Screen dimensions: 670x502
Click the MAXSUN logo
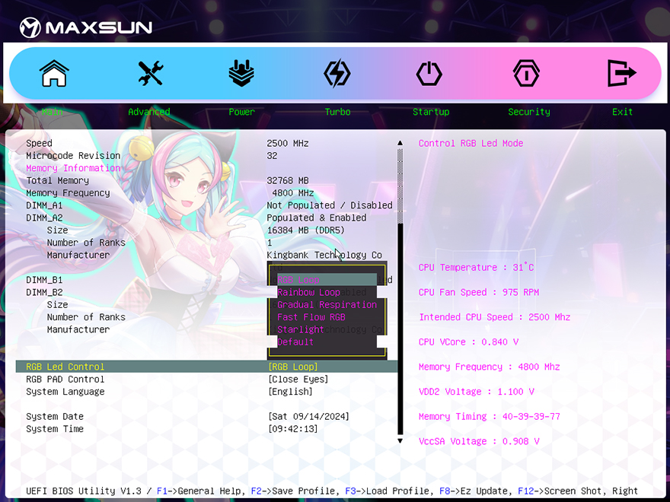click(86, 27)
